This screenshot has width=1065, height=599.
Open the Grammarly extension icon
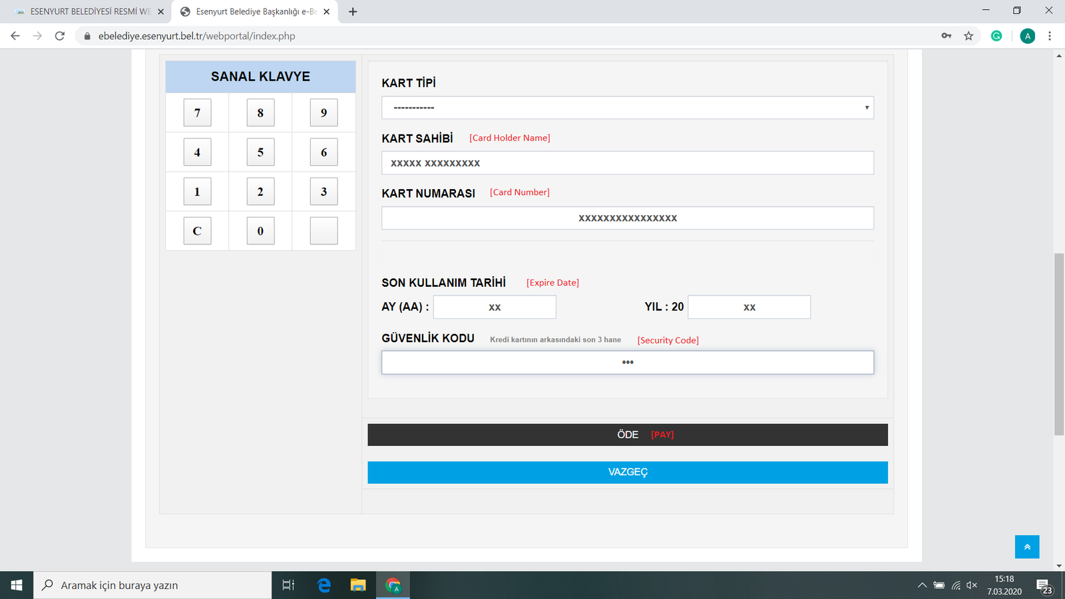(996, 36)
